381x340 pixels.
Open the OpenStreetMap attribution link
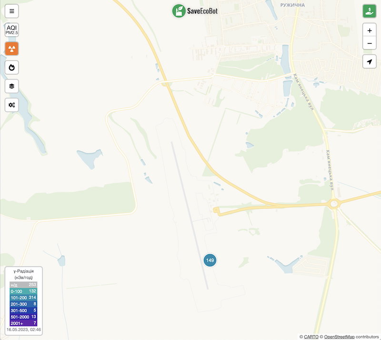click(339, 337)
